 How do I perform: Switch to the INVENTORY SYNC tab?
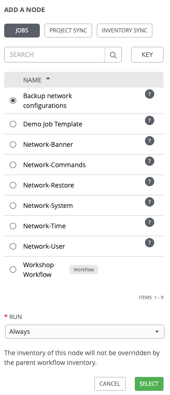[x=125, y=31]
